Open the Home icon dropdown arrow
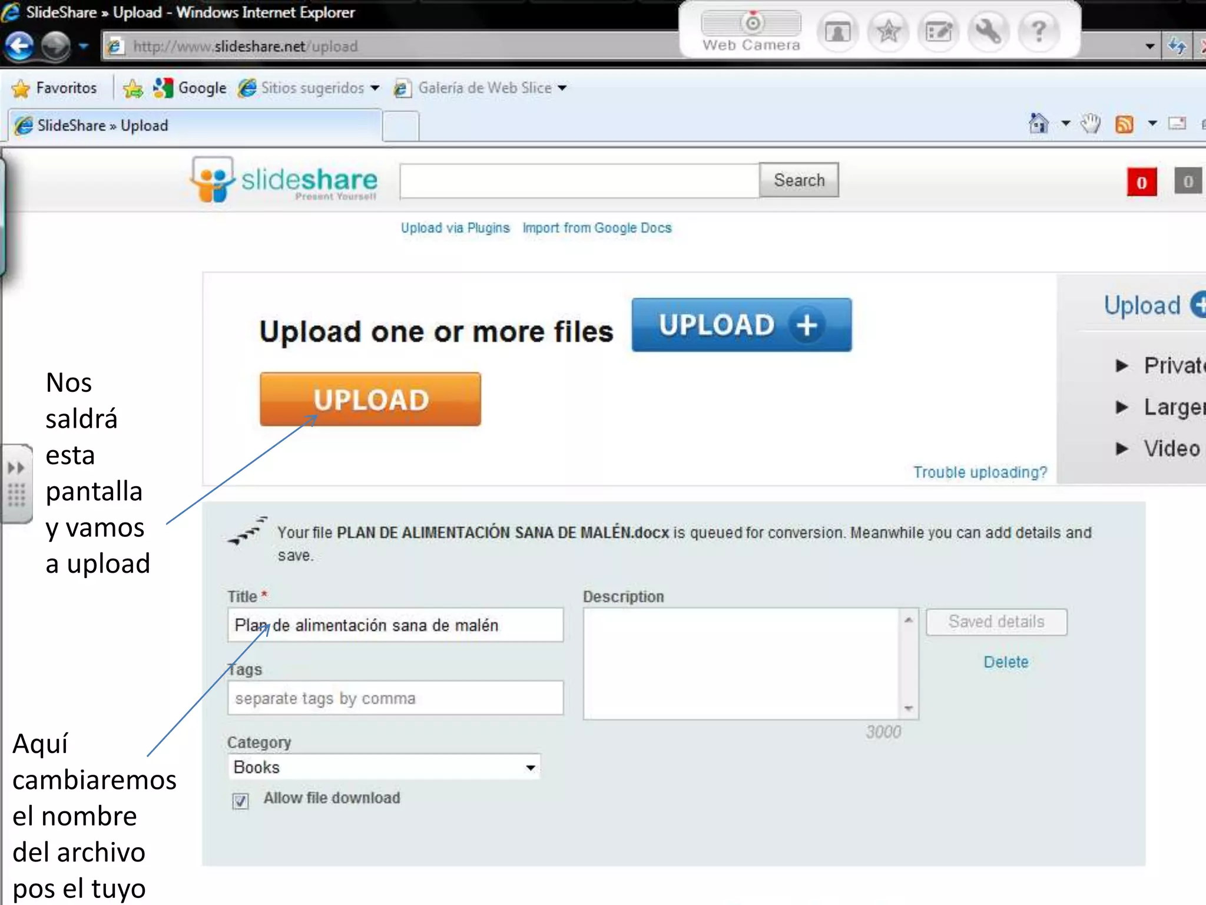The height and width of the screenshot is (905, 1206). point(1065,124)
